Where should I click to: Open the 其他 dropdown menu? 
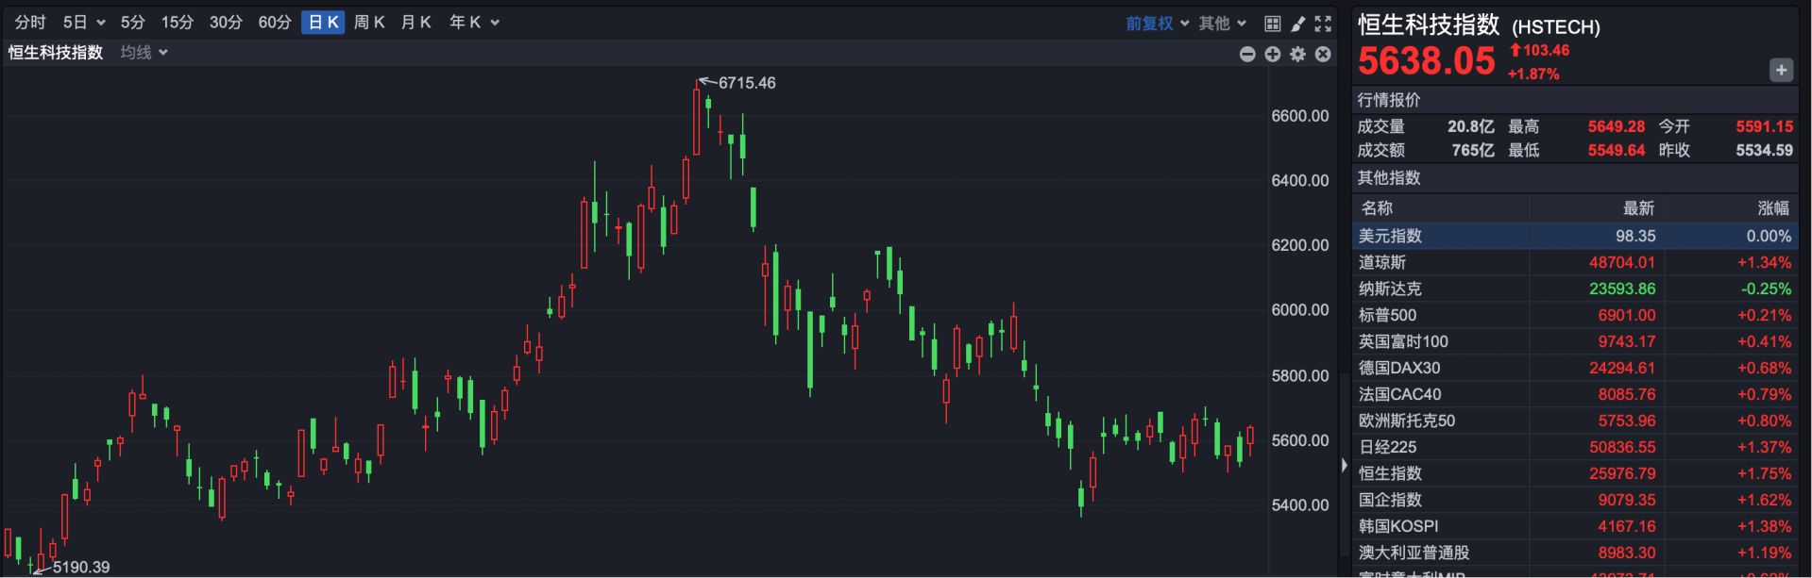tap(1222, 24)
